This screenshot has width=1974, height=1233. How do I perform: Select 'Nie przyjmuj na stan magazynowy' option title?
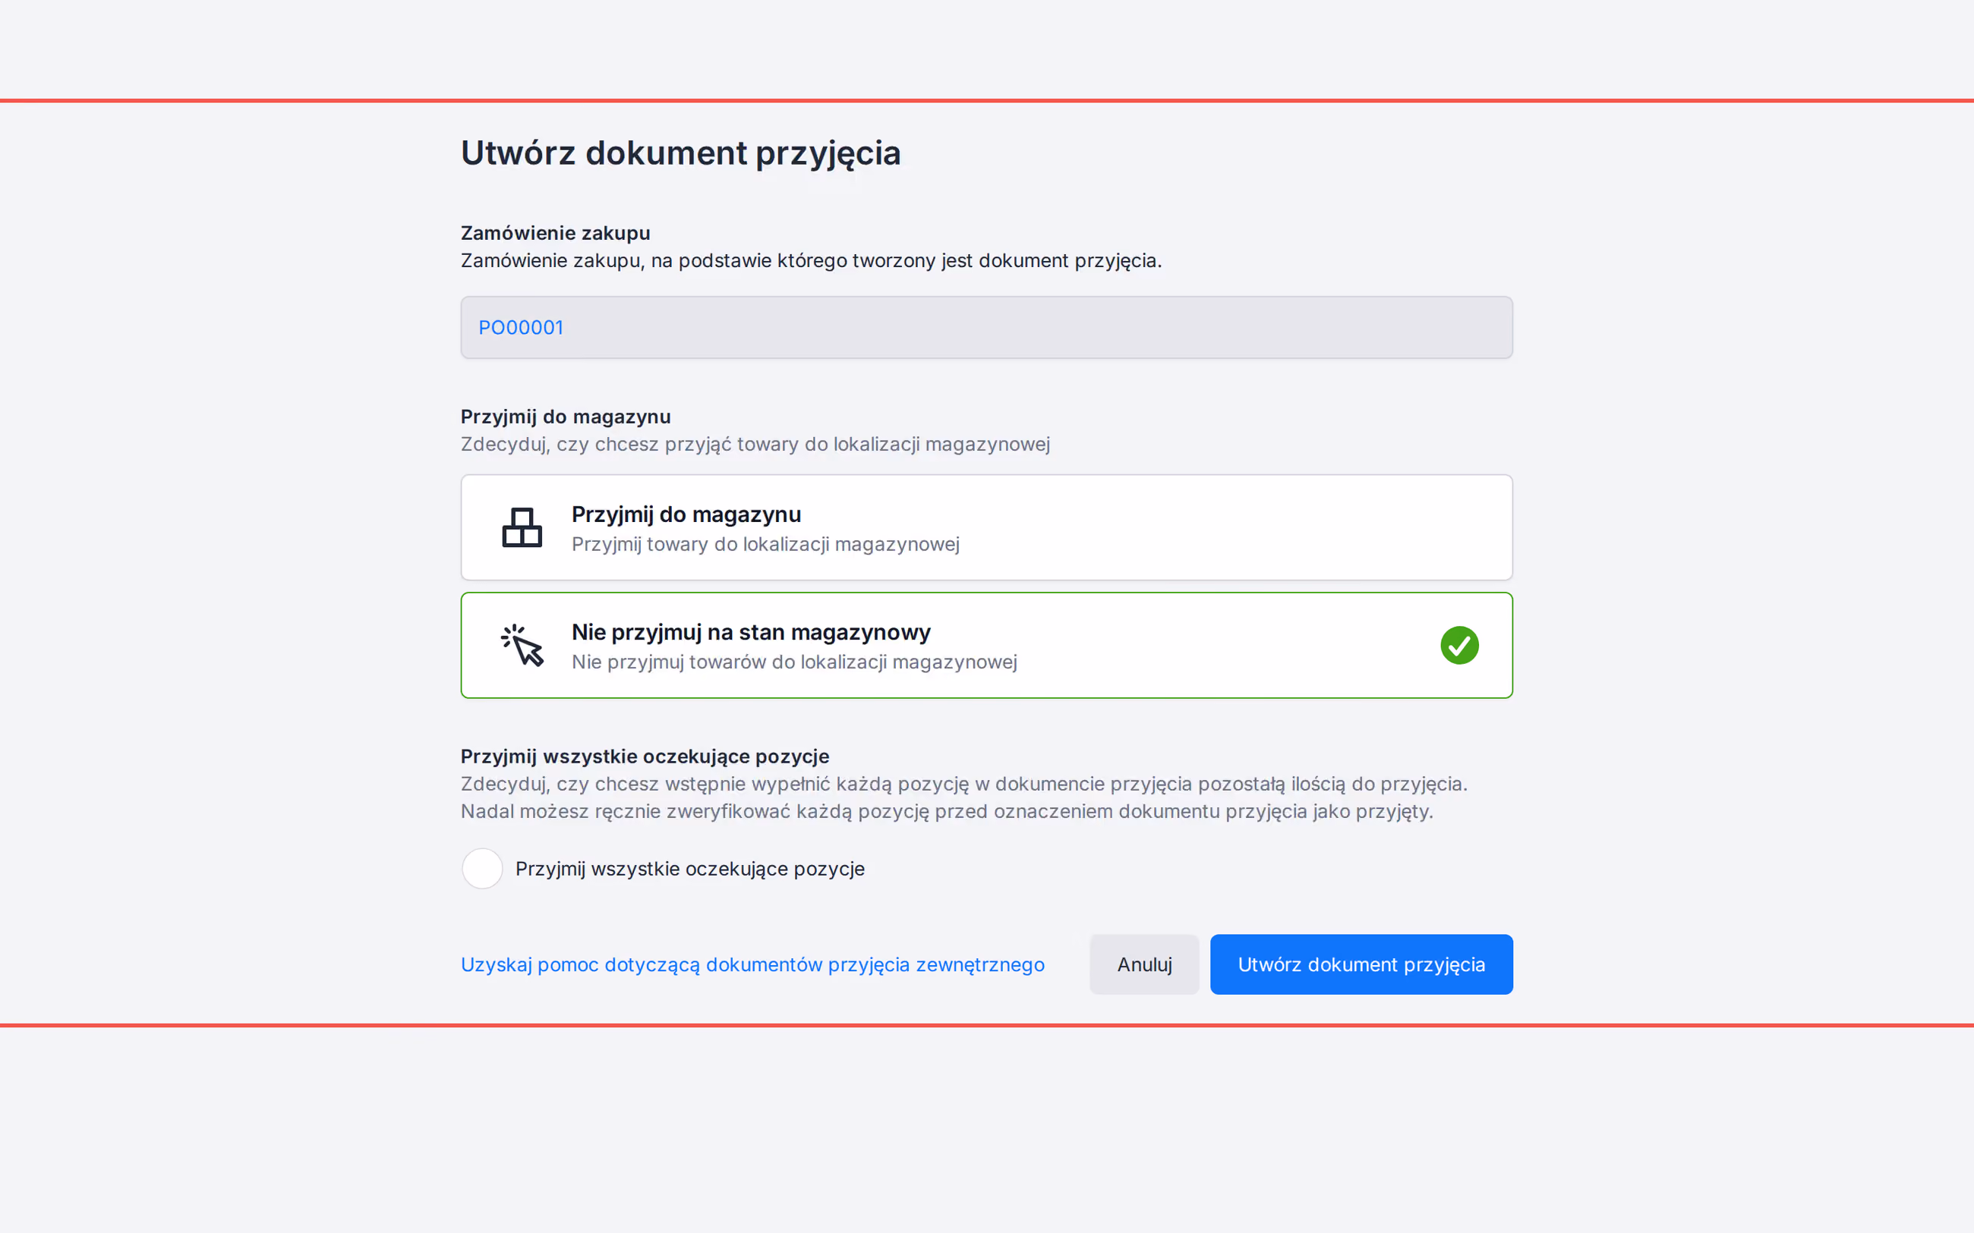(752, 632)
